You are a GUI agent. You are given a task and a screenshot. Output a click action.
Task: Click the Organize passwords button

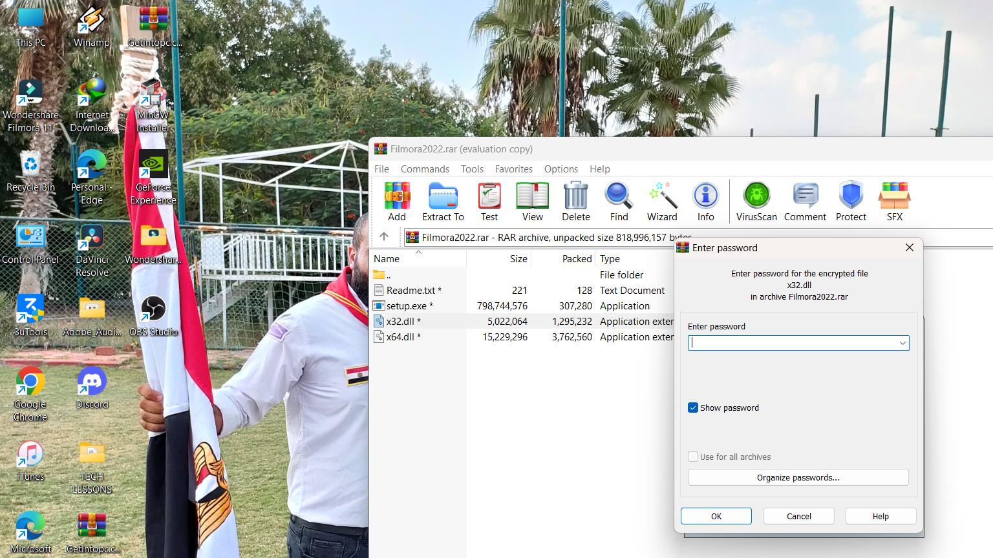[x=798, y=477]
